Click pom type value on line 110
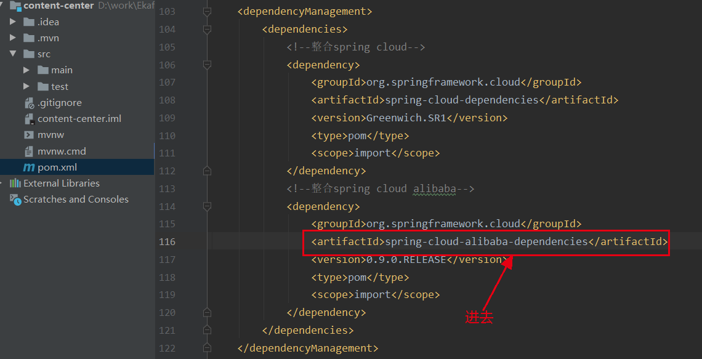702x359 pixels. (x=357, y=135)
